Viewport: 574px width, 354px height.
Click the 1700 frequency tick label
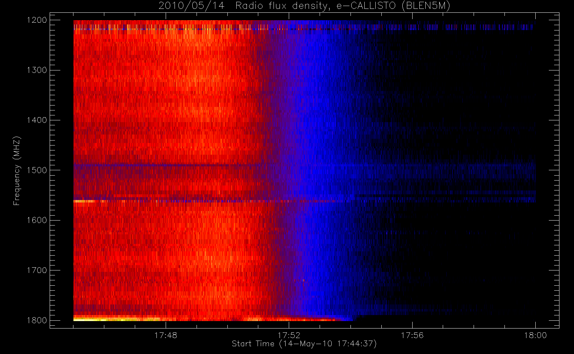[37, 270]
